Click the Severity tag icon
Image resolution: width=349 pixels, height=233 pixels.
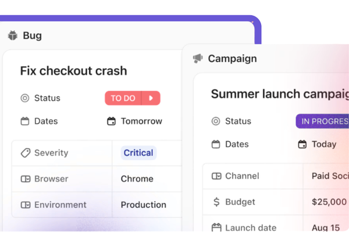26,153
